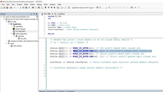
Task: Open the Edit menu
Action: coord(8,5)
